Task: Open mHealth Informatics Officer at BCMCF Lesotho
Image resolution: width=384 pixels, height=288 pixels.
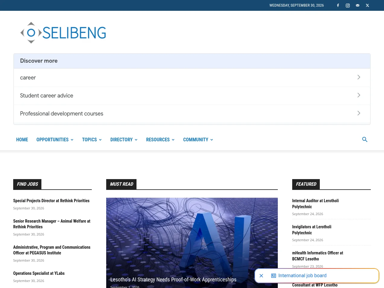Action: tap(317, 256)
